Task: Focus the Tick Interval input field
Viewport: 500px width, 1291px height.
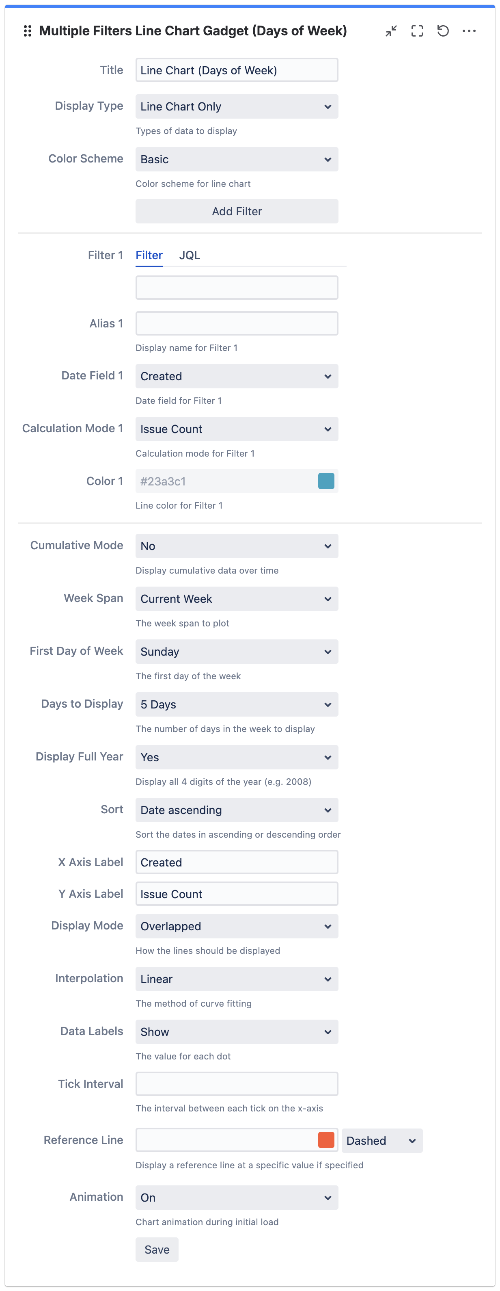Action: 237,1084
